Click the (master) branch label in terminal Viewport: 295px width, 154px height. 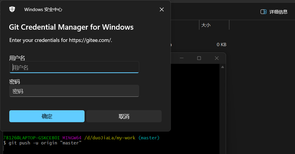[149, 138]
